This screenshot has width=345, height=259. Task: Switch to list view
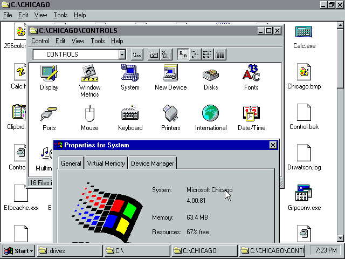tap(208, 54)
